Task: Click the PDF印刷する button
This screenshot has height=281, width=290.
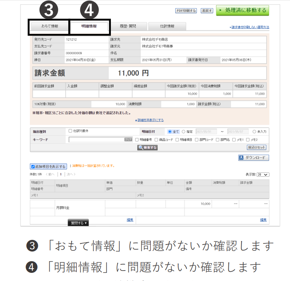Action: click(186, 10)
